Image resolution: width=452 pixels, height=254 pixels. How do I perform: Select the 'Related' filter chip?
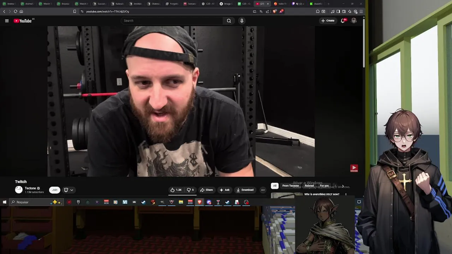pos(309,186)
